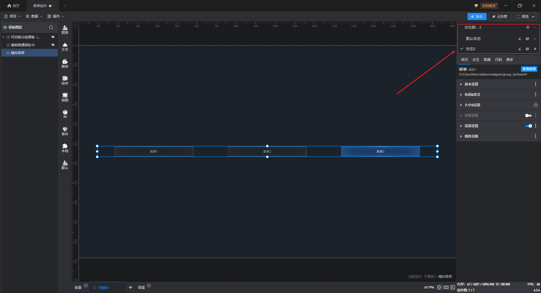This screenshot has height=293, width=541.
Task: Open the console terminal icon
Action: pyautogui.click(x=453, y=287)
